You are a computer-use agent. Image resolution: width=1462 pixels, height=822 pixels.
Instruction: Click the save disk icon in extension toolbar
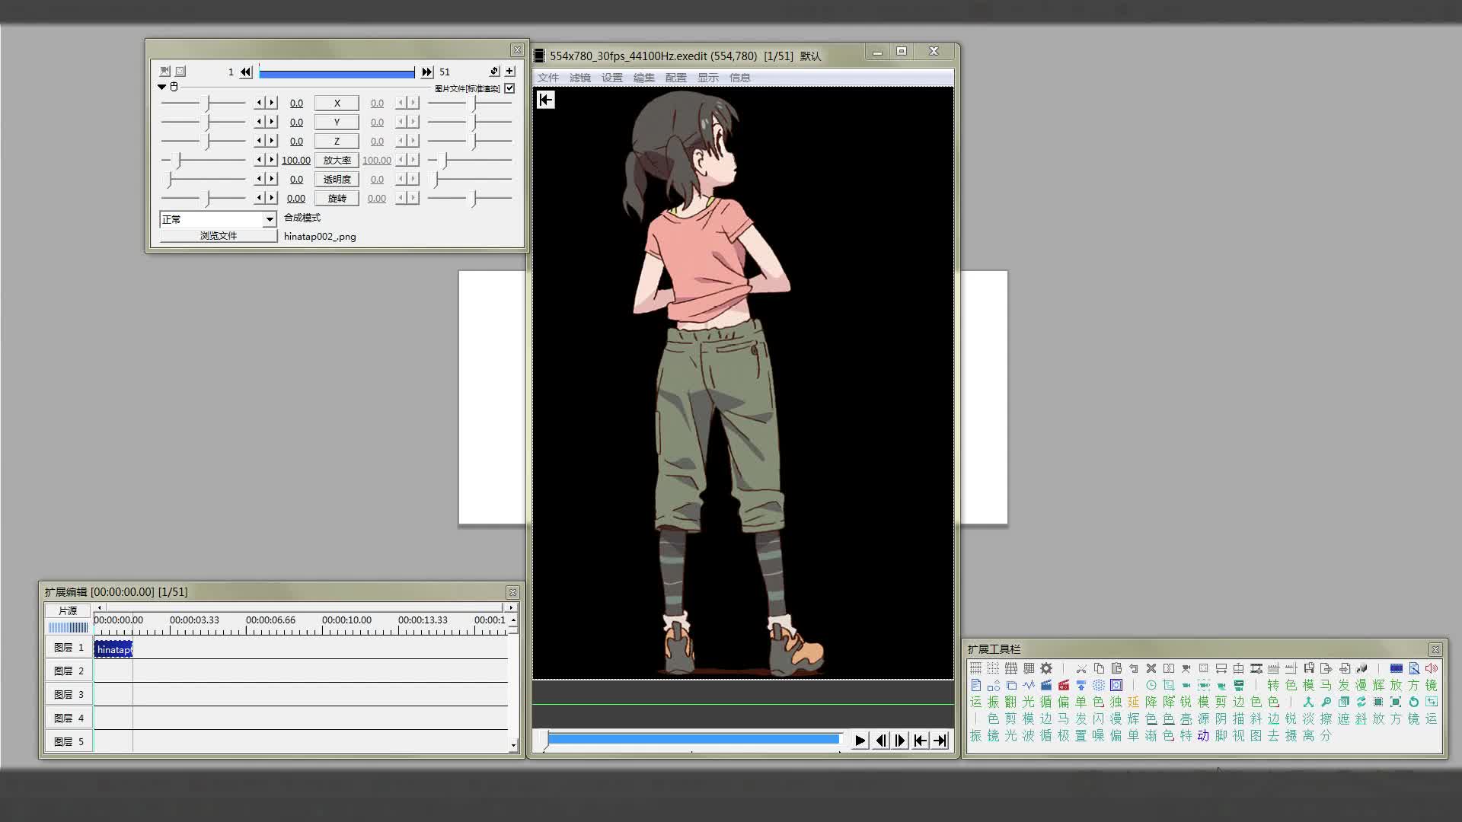(x=1309, y=668)
